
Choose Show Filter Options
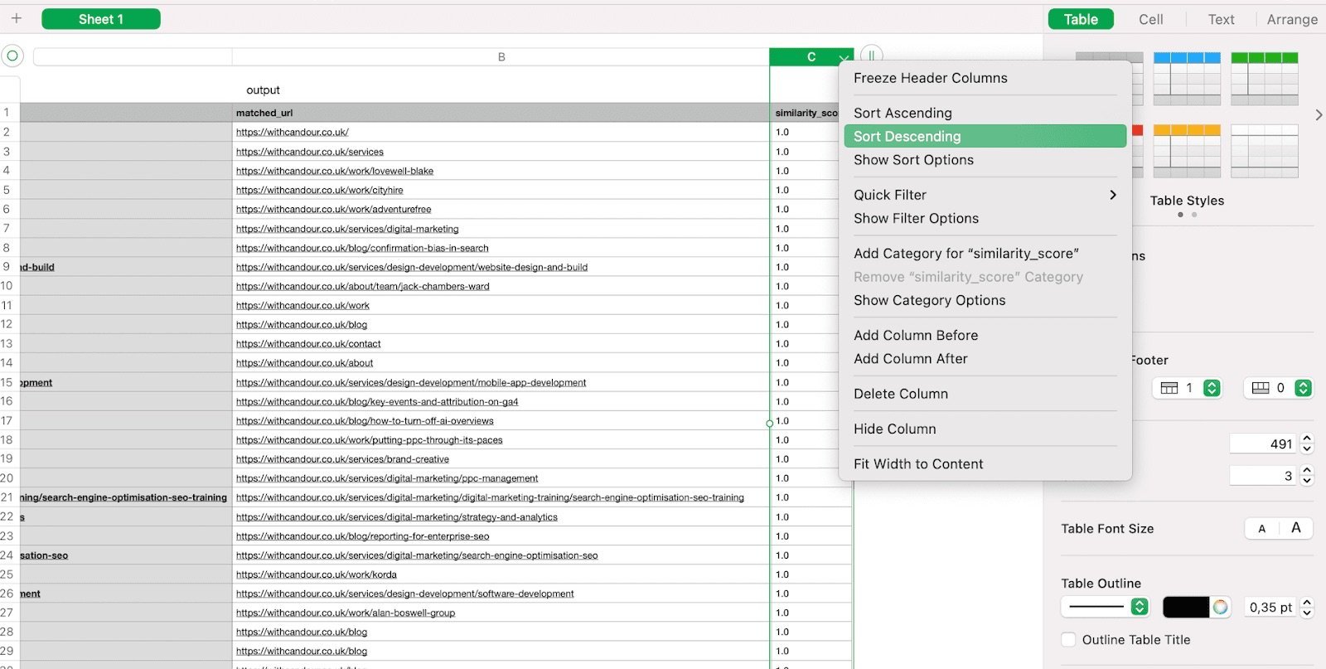pos(985,218)
